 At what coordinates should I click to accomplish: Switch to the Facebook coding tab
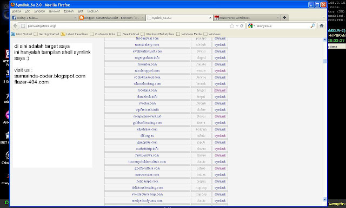[44, 18]
